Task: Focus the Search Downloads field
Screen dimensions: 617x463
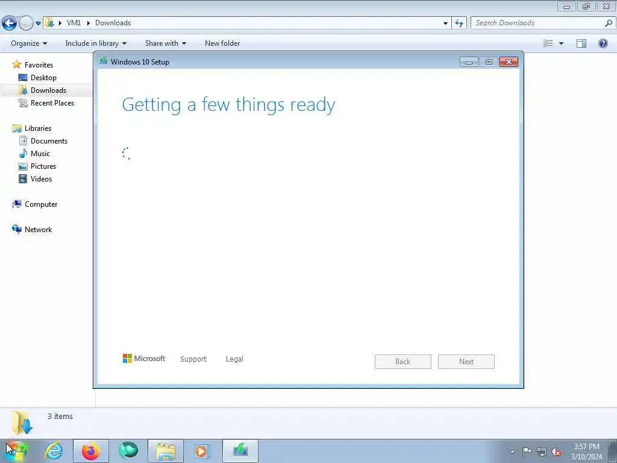Action: pos(539,23)
